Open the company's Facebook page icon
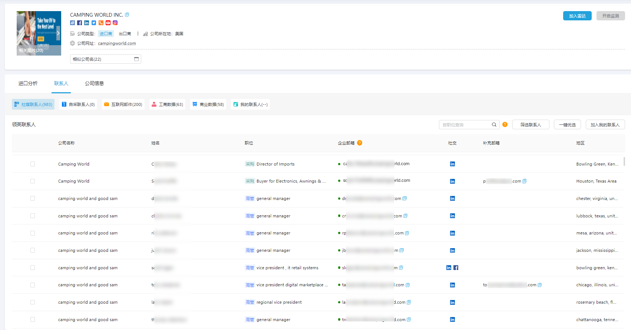The image size is (631, 330). tap(79, 23)
